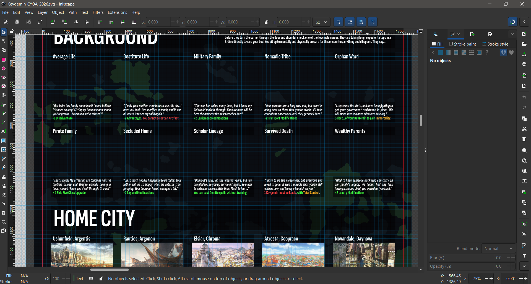The image size is (531, 284).
Task: Click the Stroke paint tab
Action: point(462,44)
